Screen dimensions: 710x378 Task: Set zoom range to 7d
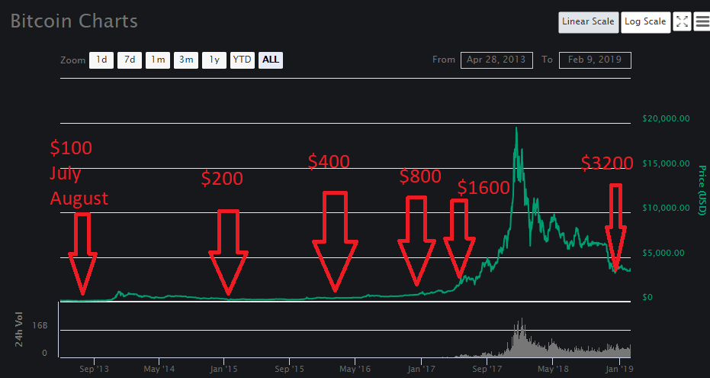(x=130, y=60)
